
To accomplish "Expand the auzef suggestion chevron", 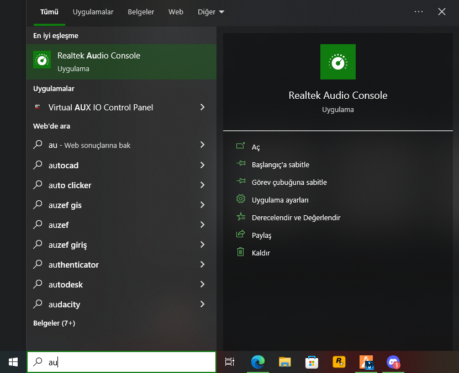I will pos(202,225).
